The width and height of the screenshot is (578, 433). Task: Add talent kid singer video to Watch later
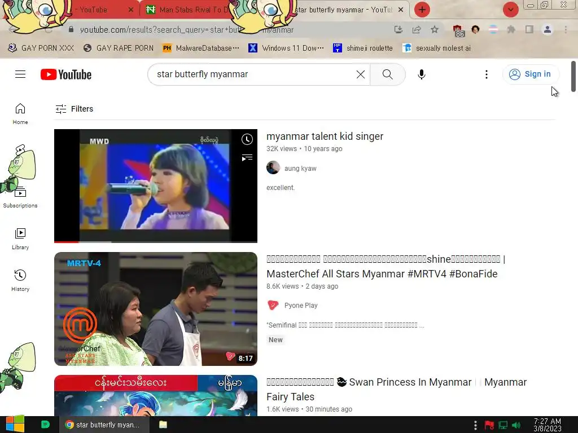(x=247, y=140)
